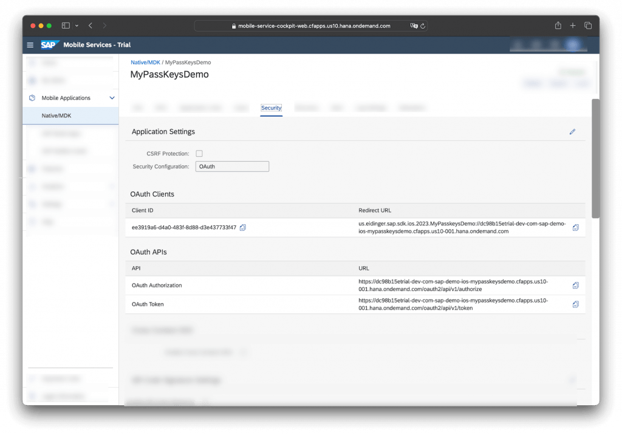Click the oauth2/api/v1/authorize URL text
Image resolution: width=622 pixels, height=435 pixels.
(x=453, y=286)
